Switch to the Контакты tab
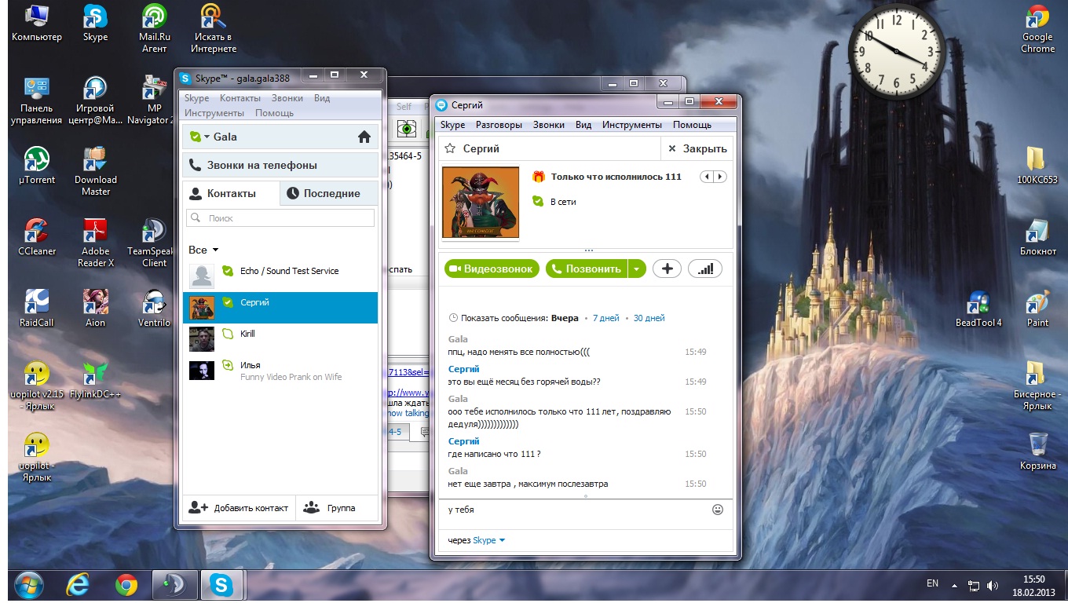 pyautogui.click(x=232, y=193)
